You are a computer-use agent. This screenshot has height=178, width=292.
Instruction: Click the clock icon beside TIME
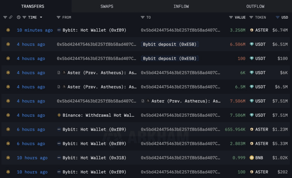click(x=19, y=17)
